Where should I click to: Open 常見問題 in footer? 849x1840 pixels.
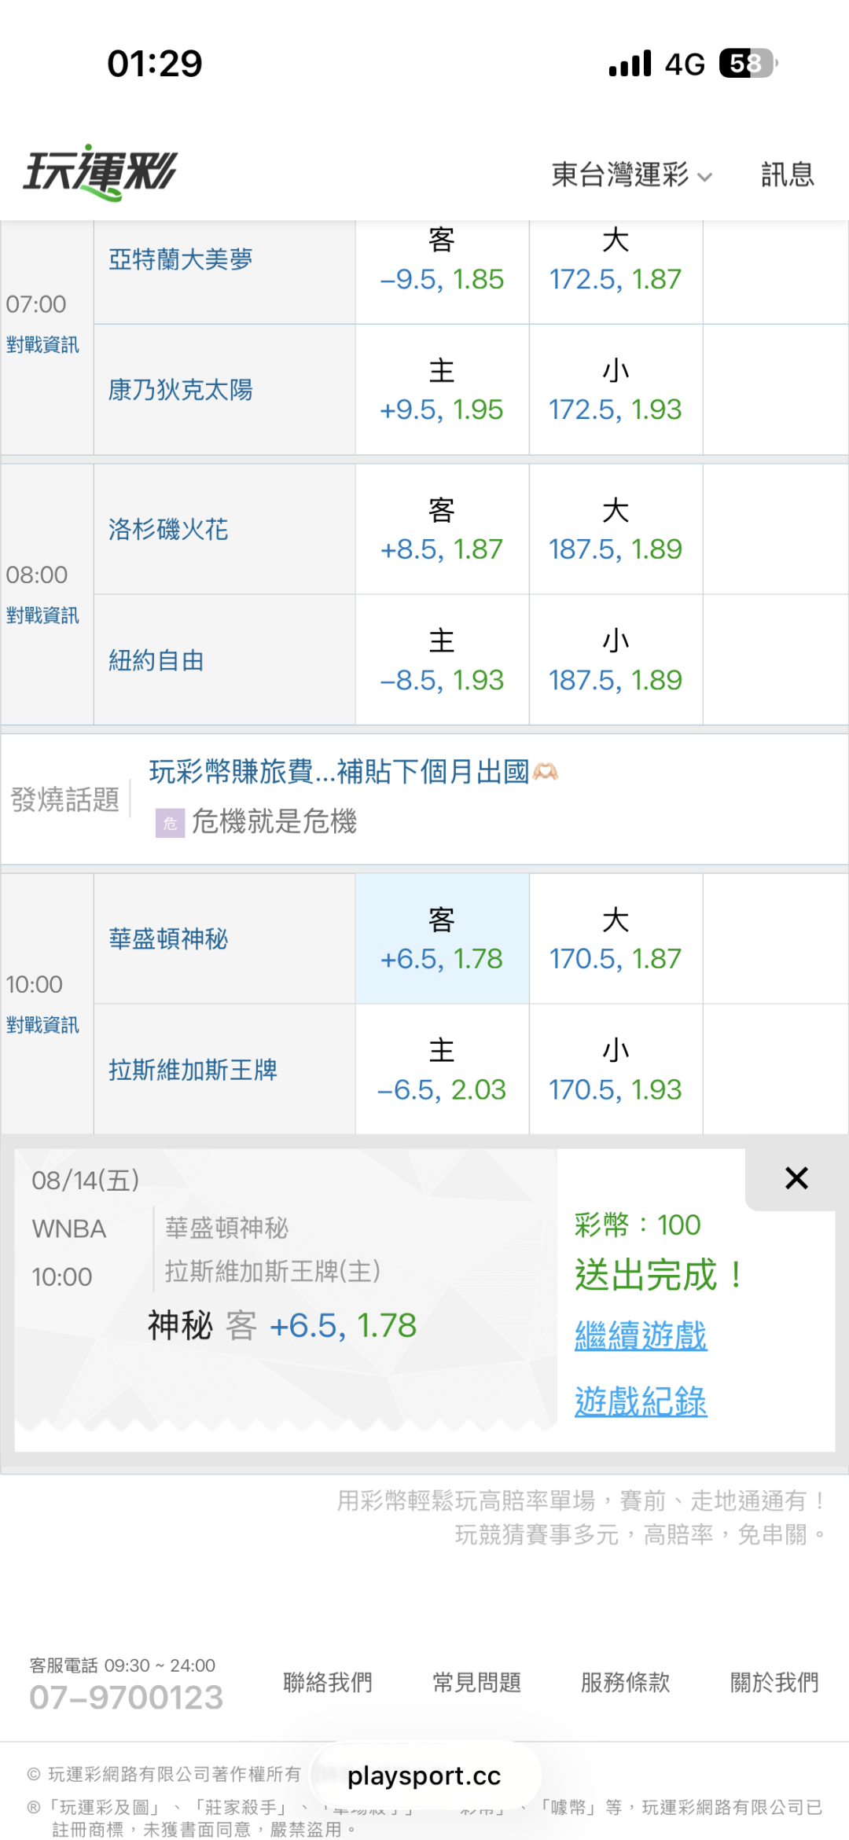476,1682
